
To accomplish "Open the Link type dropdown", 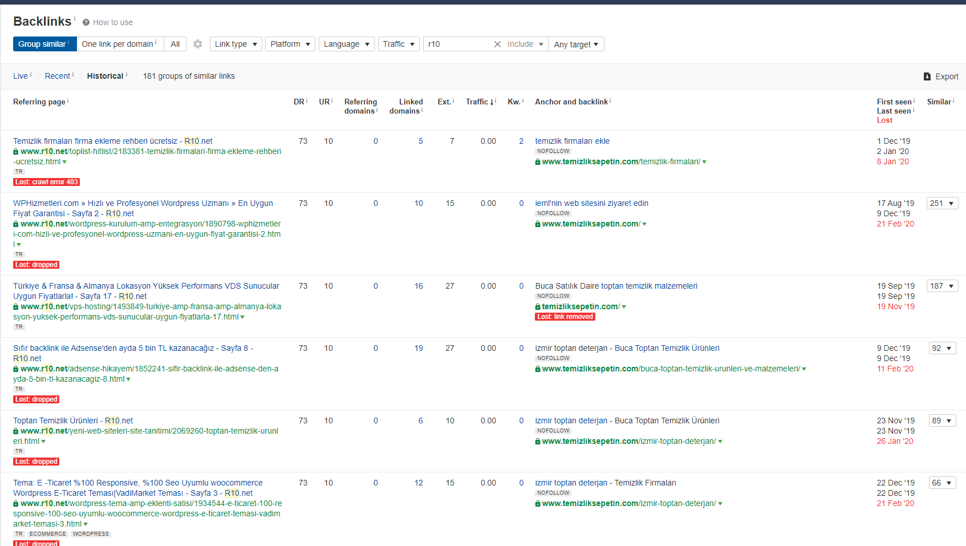I will (236, 44).
